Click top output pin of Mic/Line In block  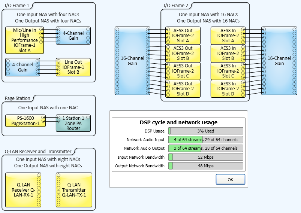pos(41,29)
